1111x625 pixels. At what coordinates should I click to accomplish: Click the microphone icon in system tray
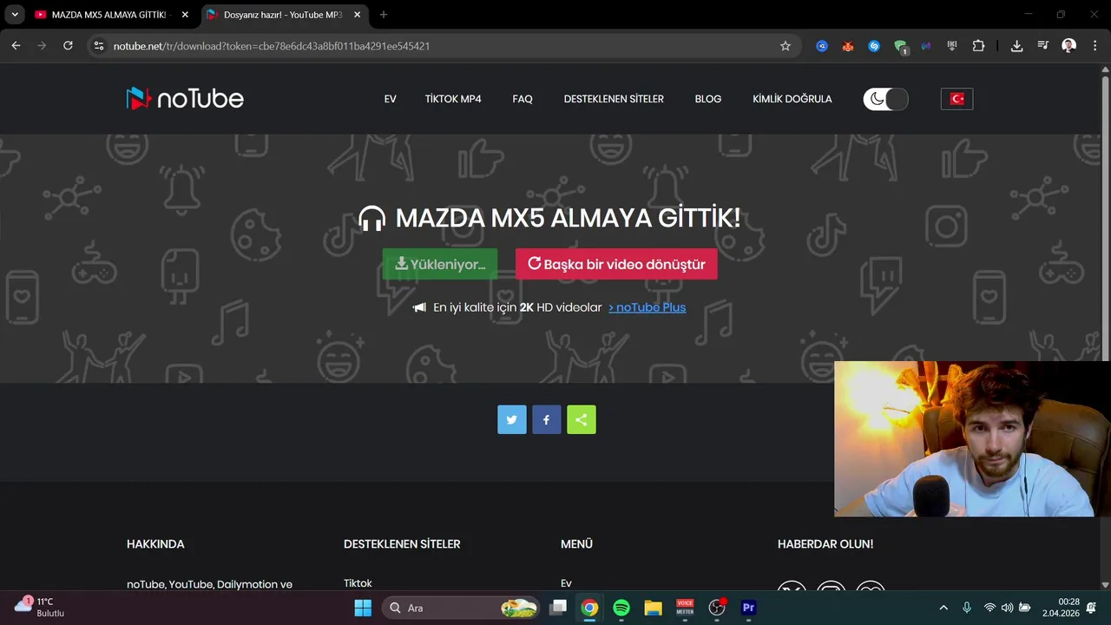coord(967,608)
